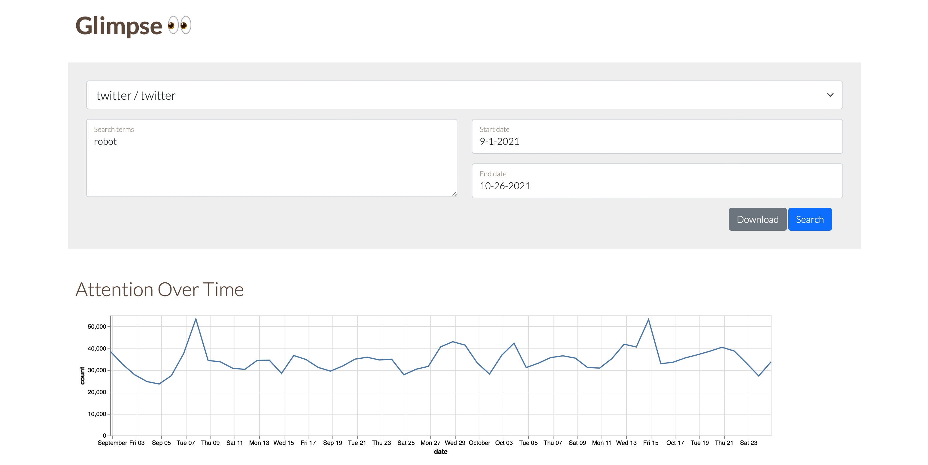
Task: Click the Start date field
Action: [657, 136]
